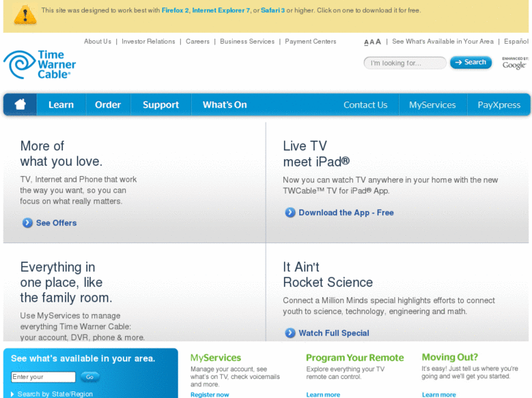
Task: Click the arrow icon beside See Offers
Action: (x=28, y=223)
